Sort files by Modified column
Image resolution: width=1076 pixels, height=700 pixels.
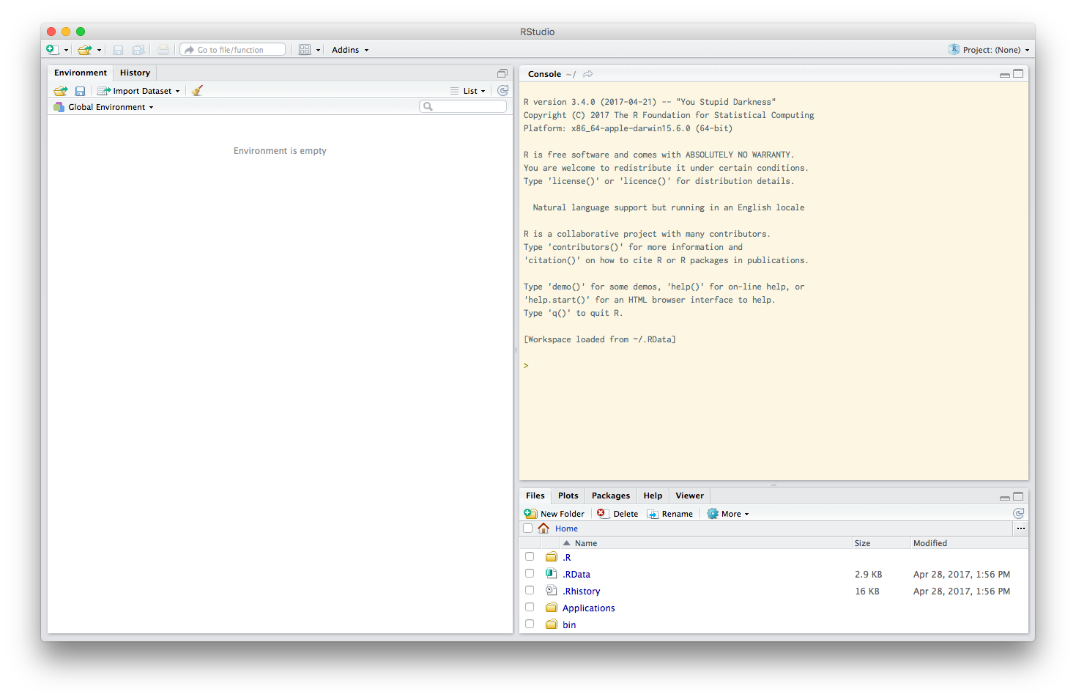(x=969, y=543)
